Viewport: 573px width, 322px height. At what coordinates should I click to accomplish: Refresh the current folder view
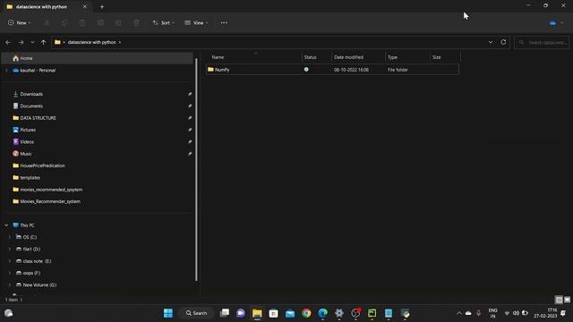[x=503, y=42]
